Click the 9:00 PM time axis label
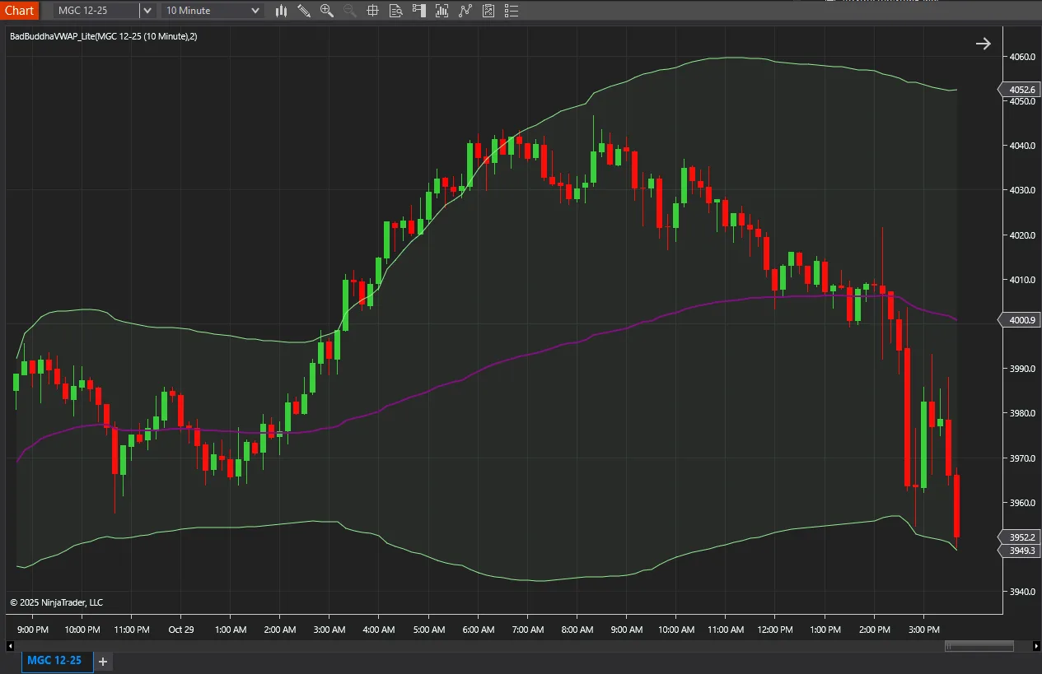1042x674 pixels. [x=33, y=630]
